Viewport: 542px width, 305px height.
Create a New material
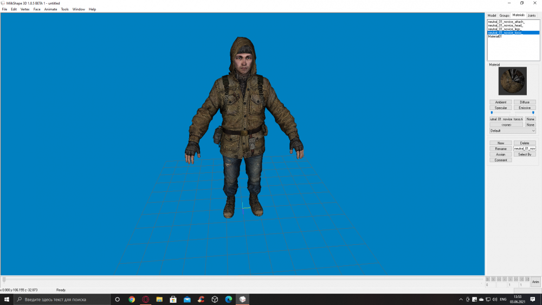500,143
